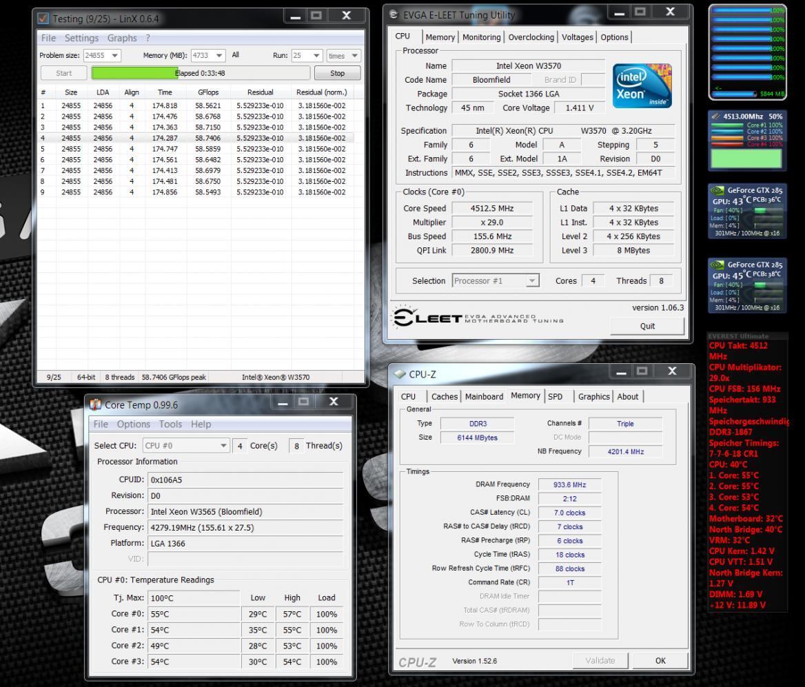The width and height of the screenshot is (805, 687).
Task: Open the Processor #1 selection dropdown
Action: pos(532,281)
